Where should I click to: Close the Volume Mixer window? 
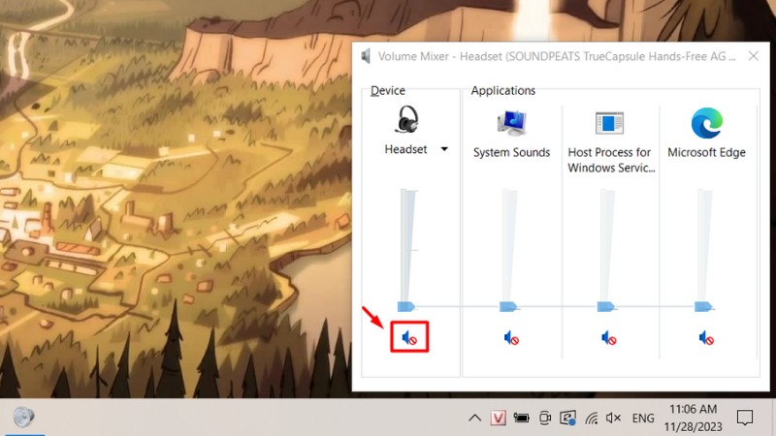(754, 56)
